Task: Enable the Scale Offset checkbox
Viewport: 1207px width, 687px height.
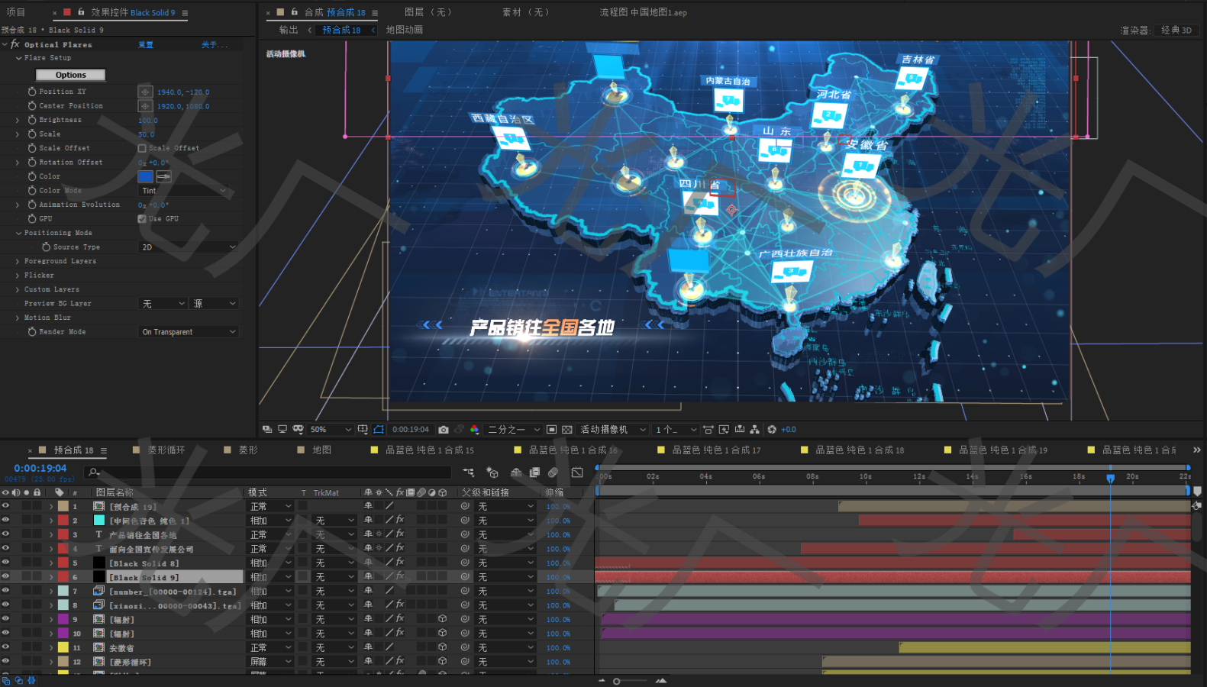Action: pyautogui.click(x=142, y=148)
